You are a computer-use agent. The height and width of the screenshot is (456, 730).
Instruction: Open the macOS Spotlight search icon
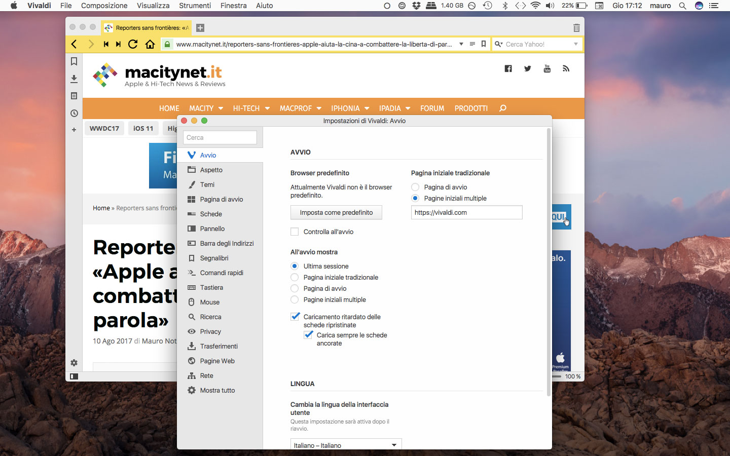pyautogui.click(x=682, y=6)
